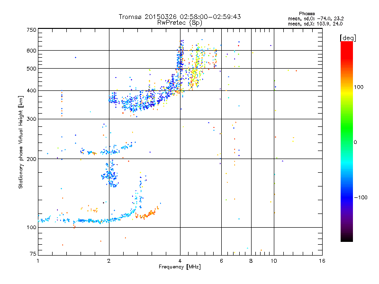Click the x-axis '8' tick label
This screenshot has width=379, height=284.
[251, 261]
